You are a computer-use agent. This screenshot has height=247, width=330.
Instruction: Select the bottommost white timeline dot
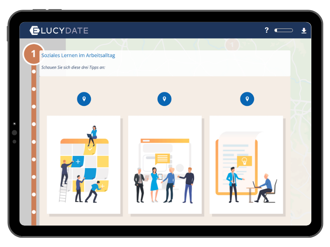[x=34, y=212]
